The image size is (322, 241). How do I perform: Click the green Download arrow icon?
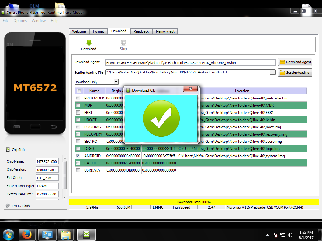pos(89,43)
